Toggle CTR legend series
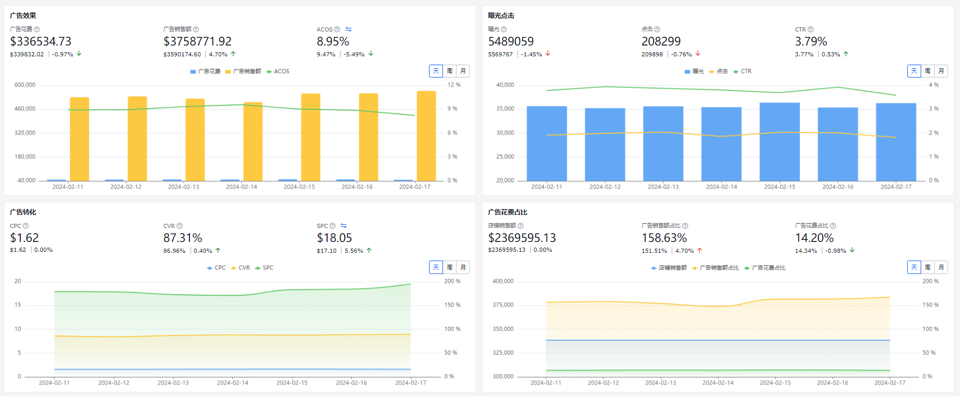 pyautogui.click(x=742, y=71)
